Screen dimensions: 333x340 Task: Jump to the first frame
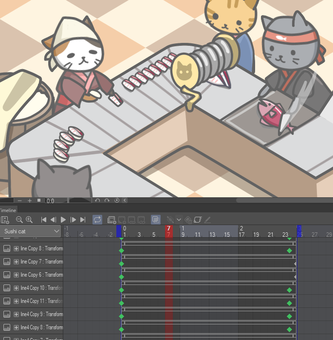pyautogui.click(x=43, y=220)
